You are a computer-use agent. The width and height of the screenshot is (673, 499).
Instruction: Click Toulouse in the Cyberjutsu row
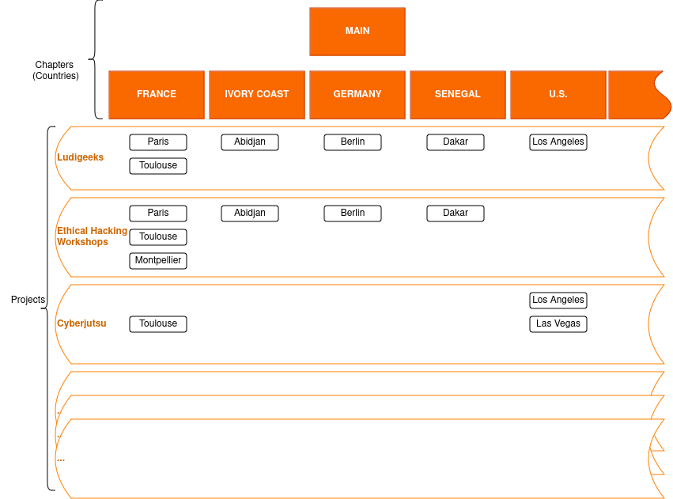point(158,324)
